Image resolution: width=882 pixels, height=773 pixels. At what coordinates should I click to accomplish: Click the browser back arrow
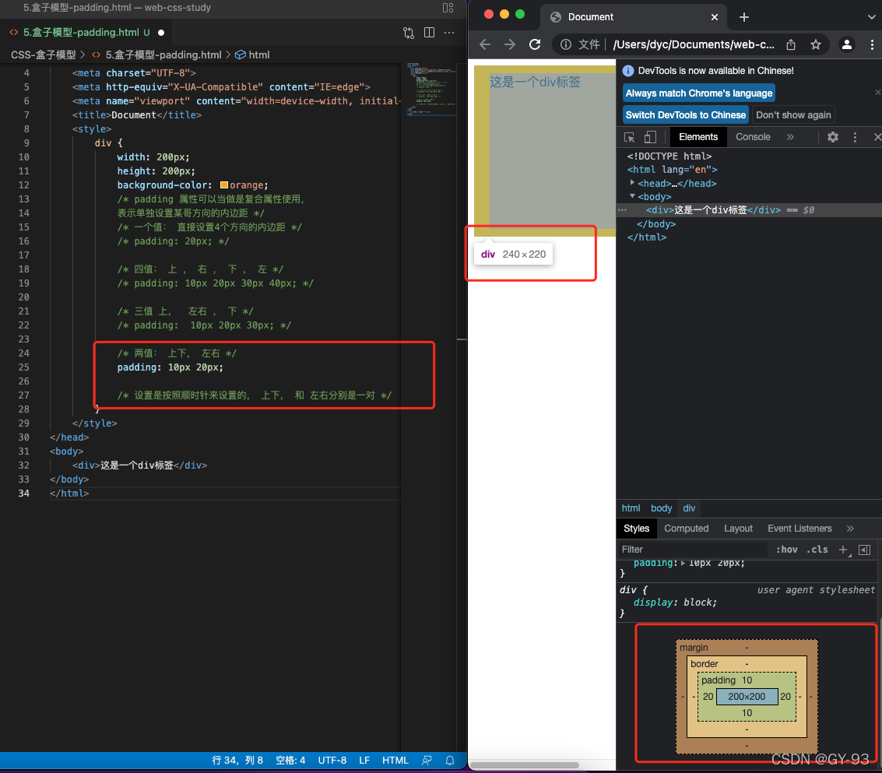click(485, 44)
